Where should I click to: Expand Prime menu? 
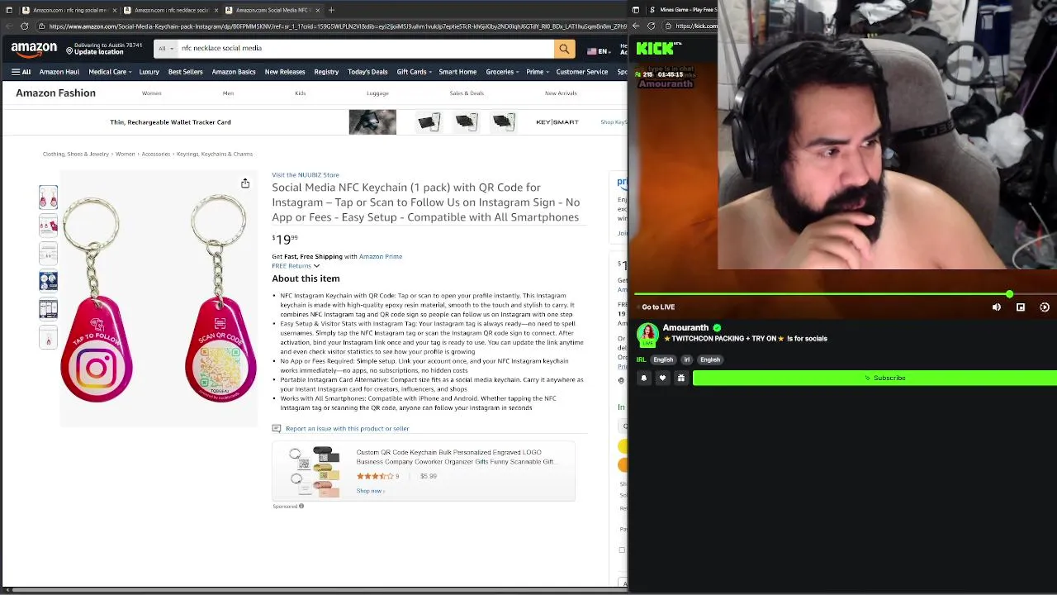[x=538, y=72]
